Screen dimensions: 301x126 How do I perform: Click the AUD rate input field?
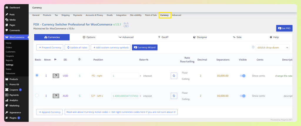pos(125,96)
